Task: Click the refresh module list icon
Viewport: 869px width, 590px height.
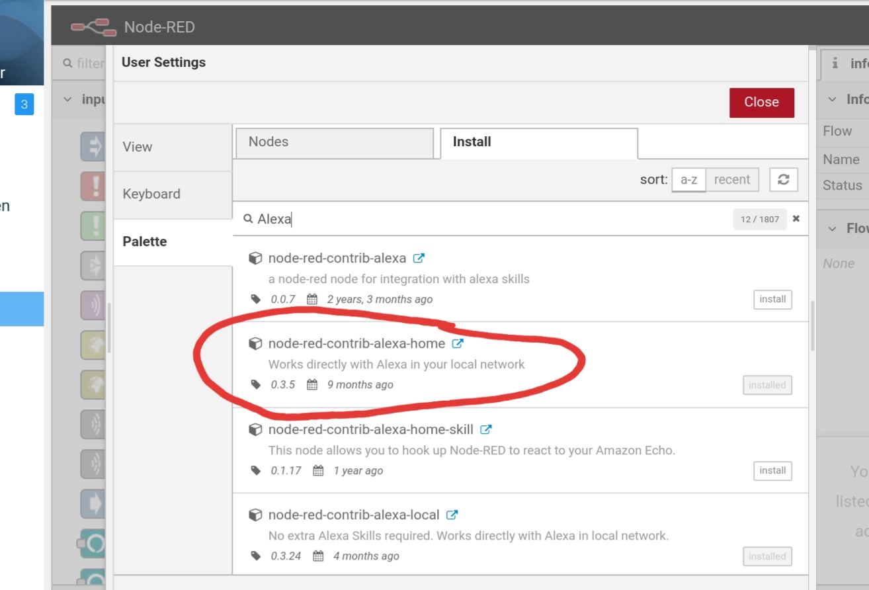Action: click(784, 179)
